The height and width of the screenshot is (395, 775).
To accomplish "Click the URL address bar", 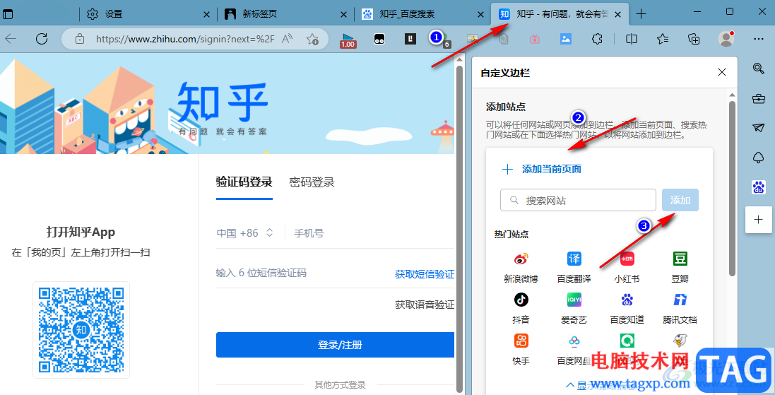I will click(184, 39).
